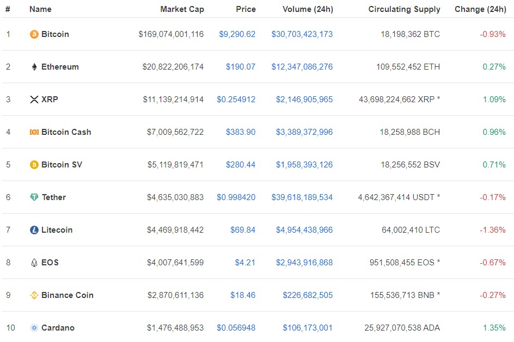Viewport: 514px width, 342px height.
Task: Click Cardano volume $106,173,001
Action: tap(308, 328)
